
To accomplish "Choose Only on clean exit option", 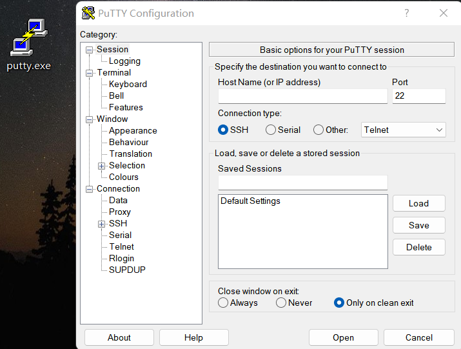I will pos(374,303).
